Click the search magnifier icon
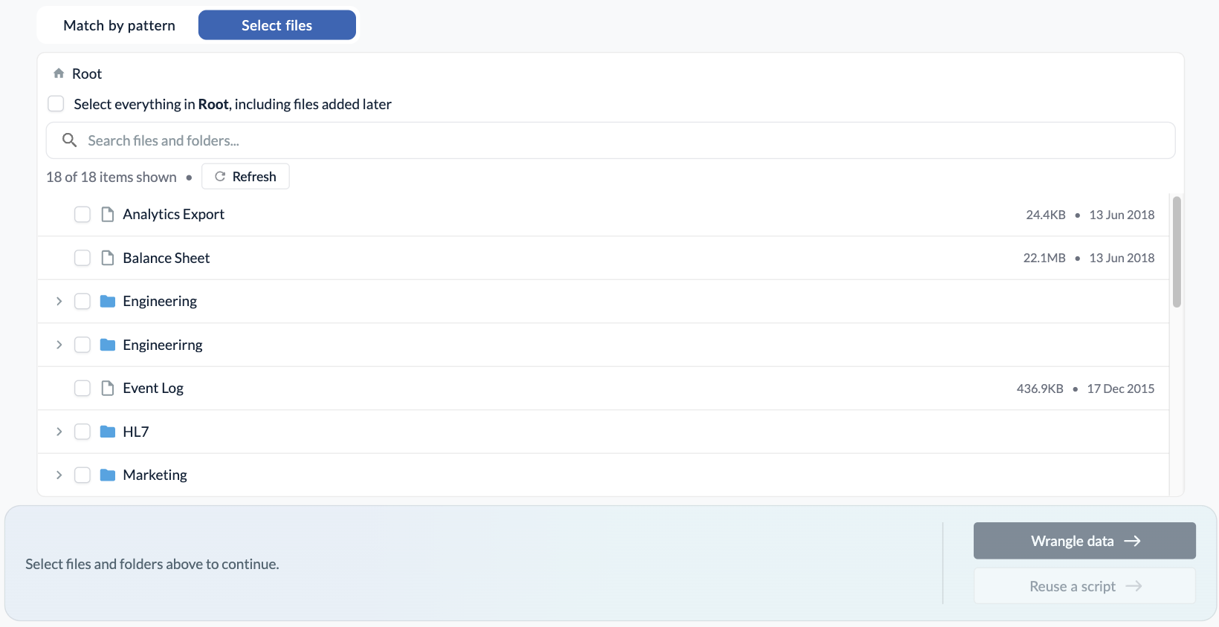Image resolution: width=1219 pixels, height=627 pixels. 69,140
